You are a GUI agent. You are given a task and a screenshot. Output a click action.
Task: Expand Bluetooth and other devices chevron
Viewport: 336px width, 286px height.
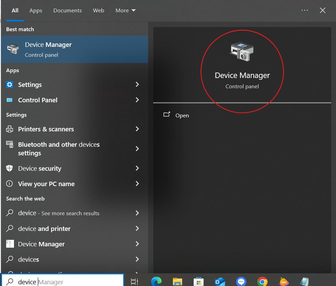click(x=137, y=148)
